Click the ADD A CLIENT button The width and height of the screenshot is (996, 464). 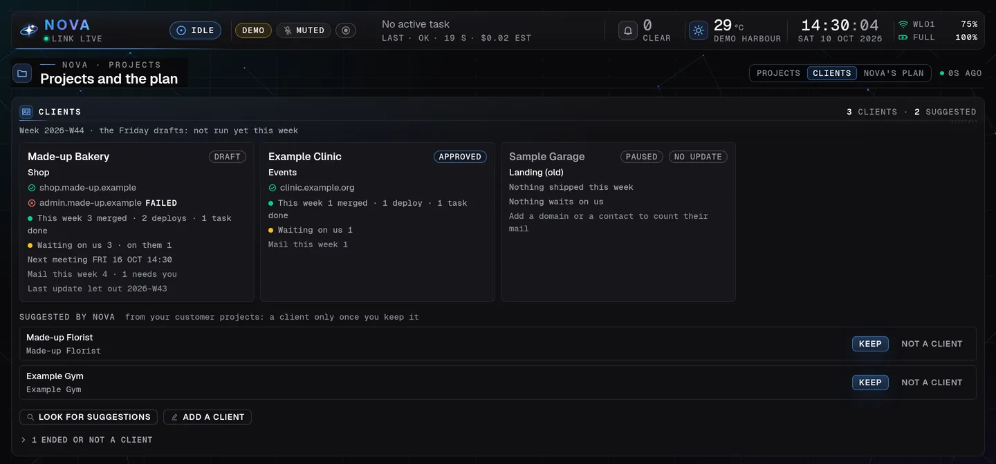[x=207, y=417]
